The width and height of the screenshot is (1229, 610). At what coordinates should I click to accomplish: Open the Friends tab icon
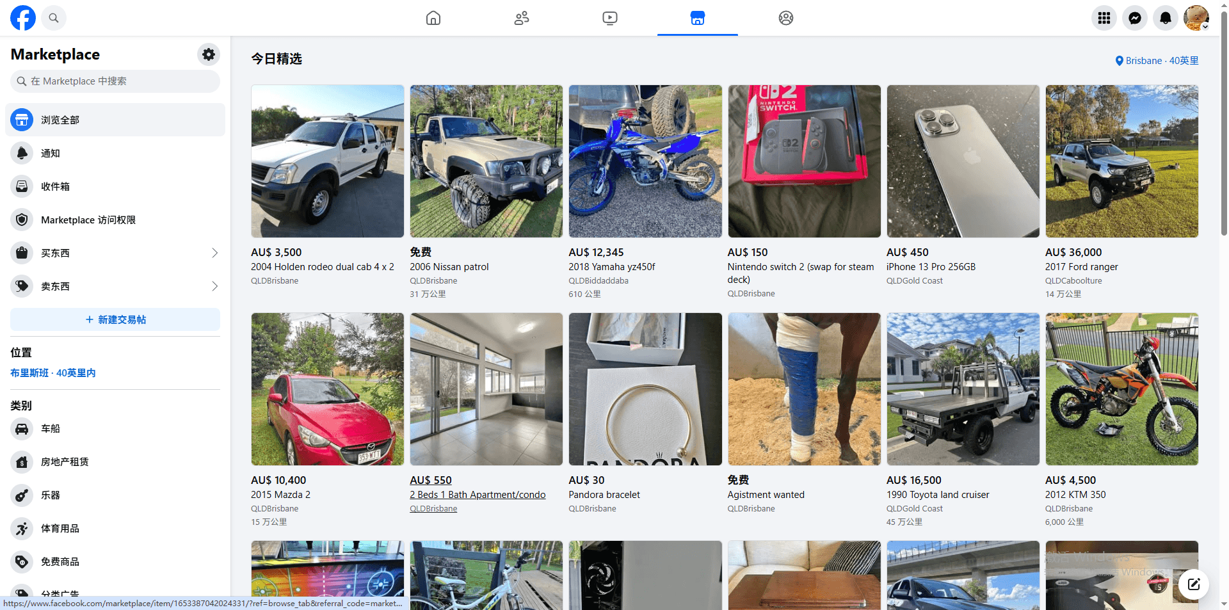522,18
